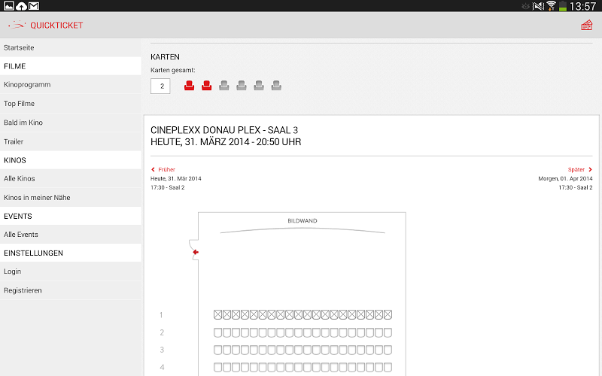The width and height of the screenshot is (602, 376).
Task: Select the fourth seat ticket icon
Action: tap(242, 86)
